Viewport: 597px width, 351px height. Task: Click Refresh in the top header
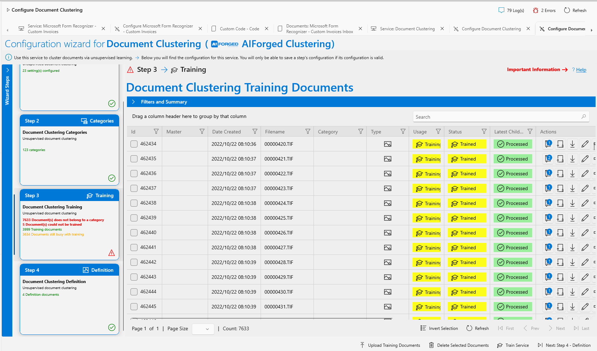pos(575,10)
